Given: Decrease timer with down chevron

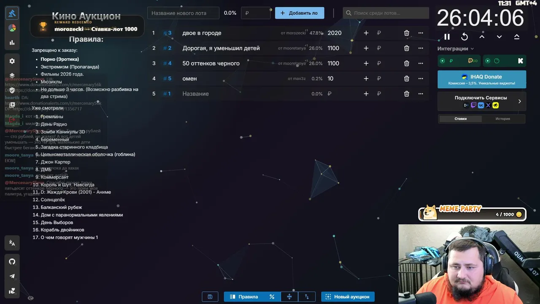Looking at the screenshot, I should [499, 37].
